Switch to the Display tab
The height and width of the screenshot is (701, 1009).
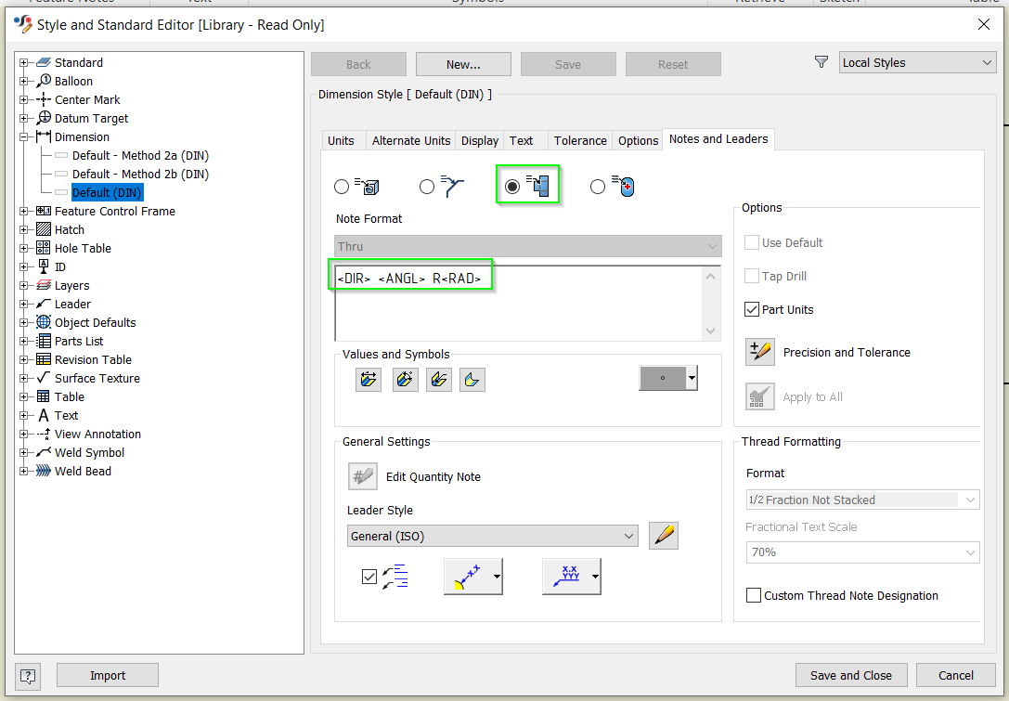(480, 140)
